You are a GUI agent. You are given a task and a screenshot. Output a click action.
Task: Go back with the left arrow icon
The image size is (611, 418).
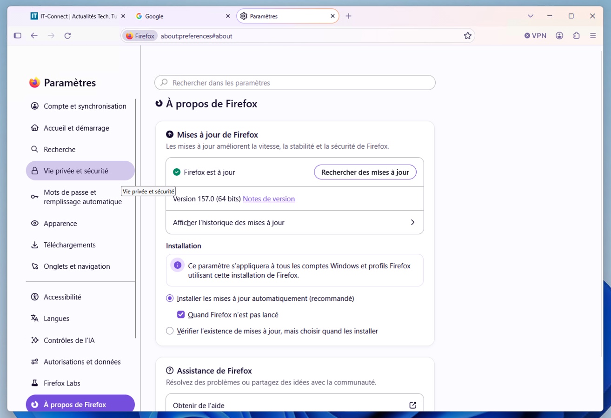coord(34,36)
